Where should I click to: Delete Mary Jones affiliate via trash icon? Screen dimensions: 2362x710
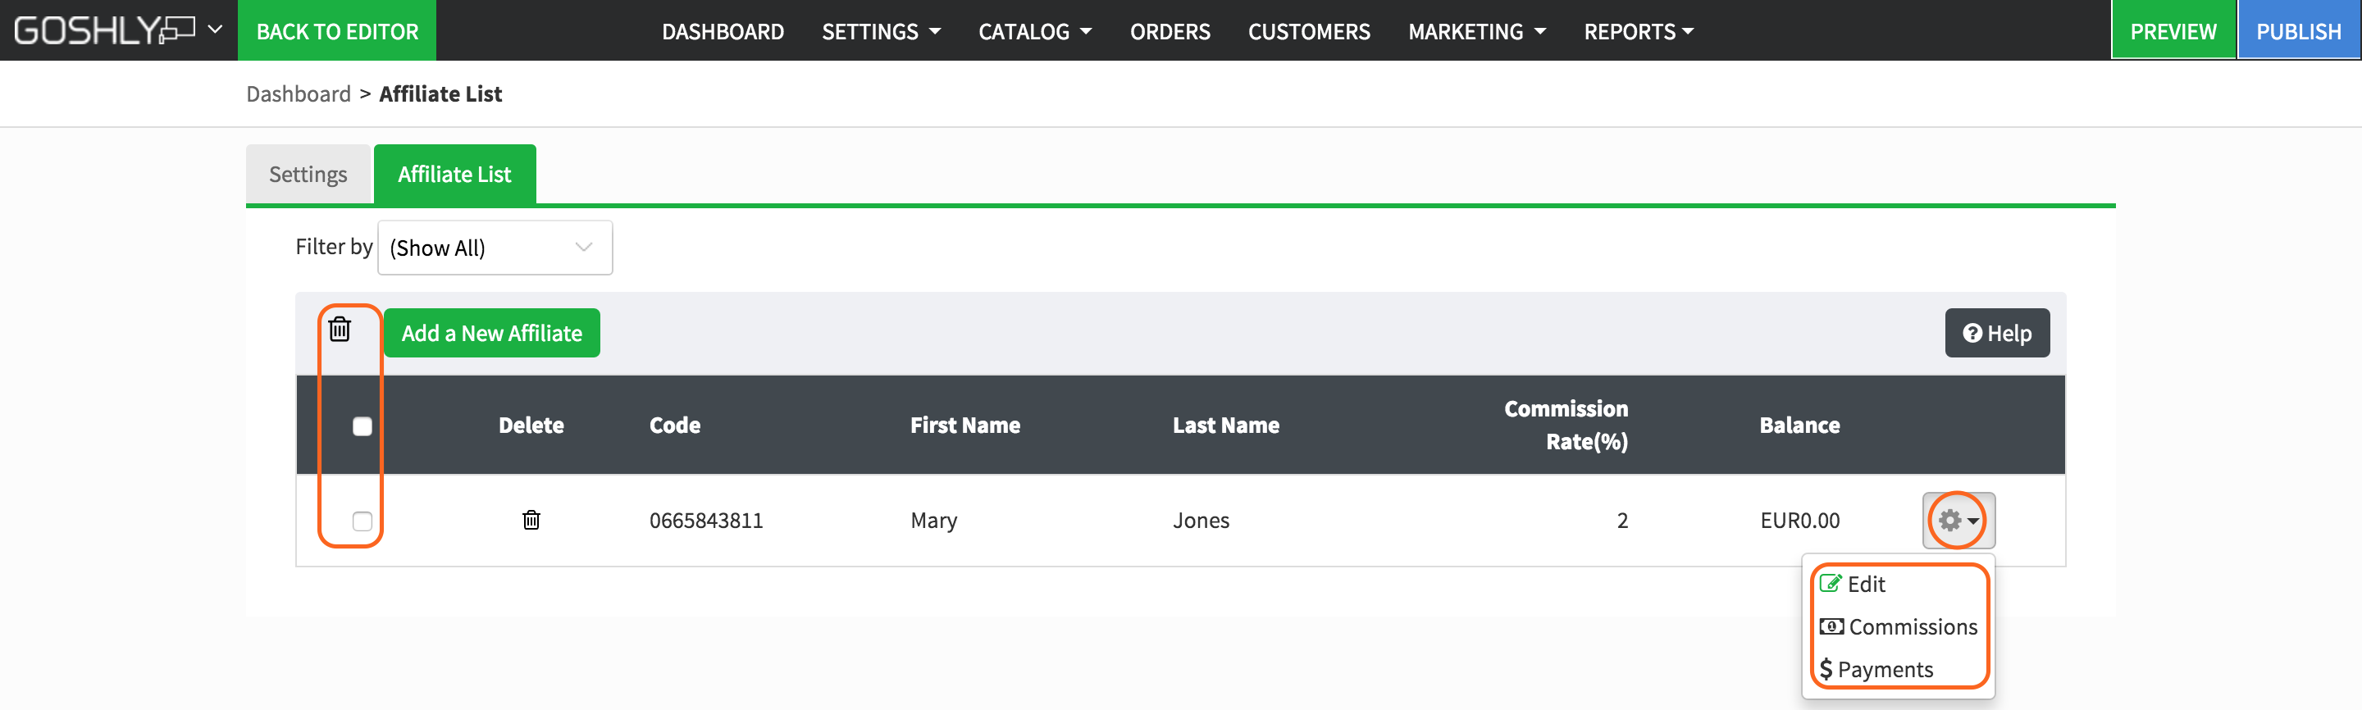(x=531, y=521)
